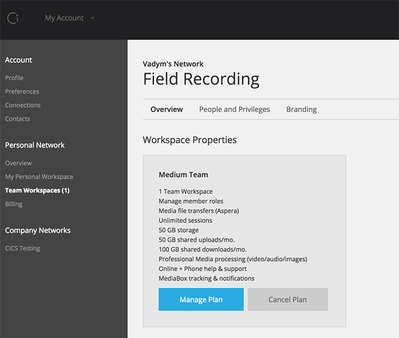This screenshot has height=338, width=399.
Task: Click the Account section heading
Action: (x=19, y=60)
